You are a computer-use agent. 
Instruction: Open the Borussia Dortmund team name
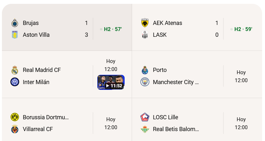(46, 117)
